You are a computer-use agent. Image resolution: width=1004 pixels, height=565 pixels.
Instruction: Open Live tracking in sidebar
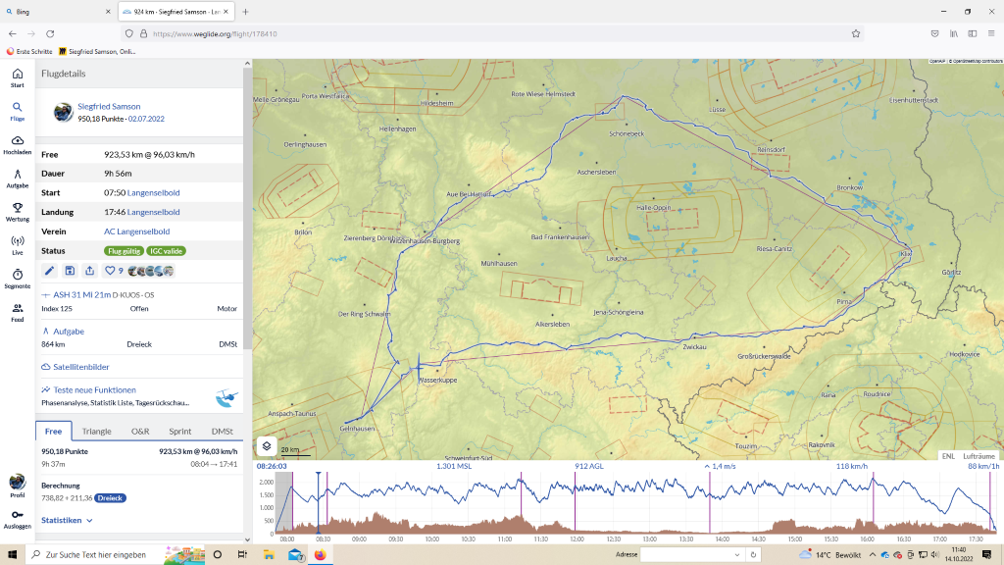(17, 244)
